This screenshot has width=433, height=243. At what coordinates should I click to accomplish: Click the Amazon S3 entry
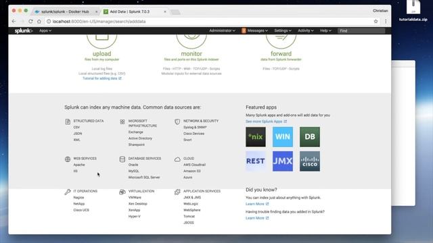pyautogui.click(x=192, y=171)
